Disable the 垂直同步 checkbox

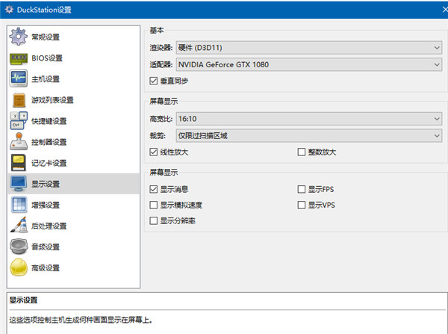click(x=154, y=80)
